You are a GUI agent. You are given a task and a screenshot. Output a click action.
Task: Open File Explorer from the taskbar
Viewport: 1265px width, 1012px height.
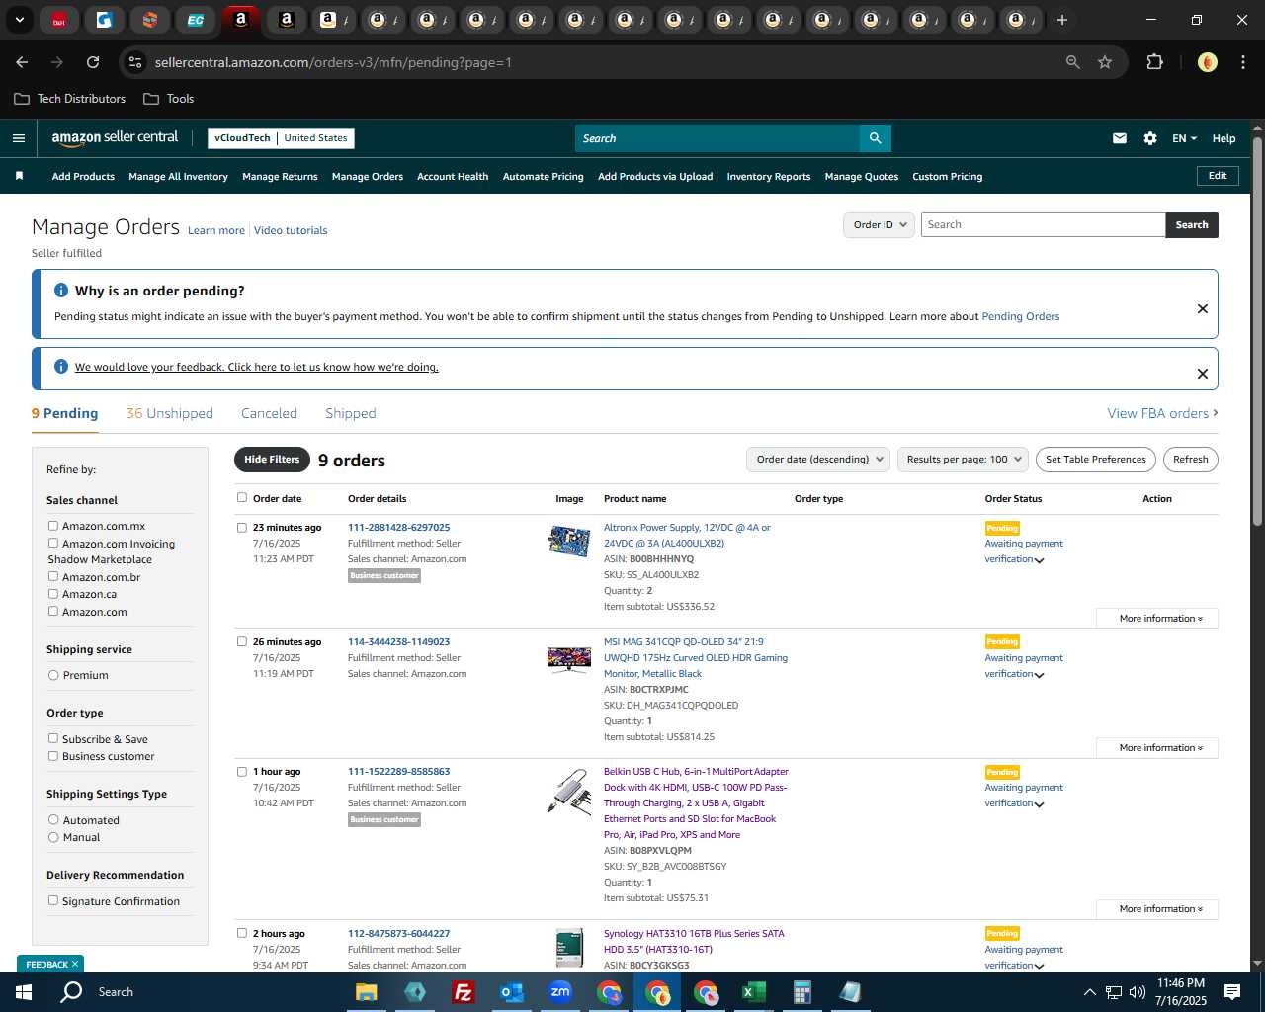click(x=367, y=991)
